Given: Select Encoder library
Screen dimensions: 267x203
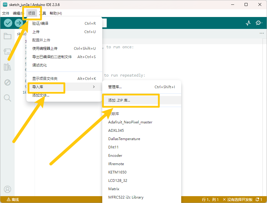Looking at the screenshot, I should pos(141,156).
